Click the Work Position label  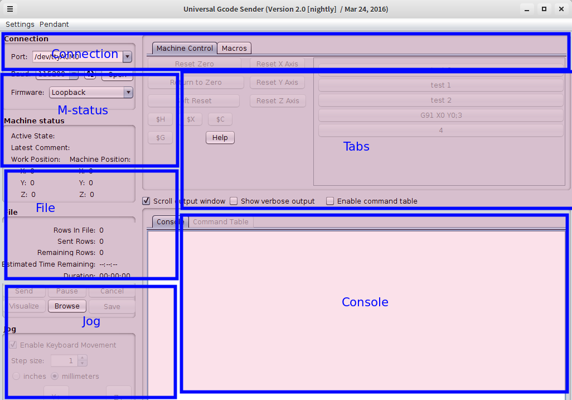[x=35, y=159]
